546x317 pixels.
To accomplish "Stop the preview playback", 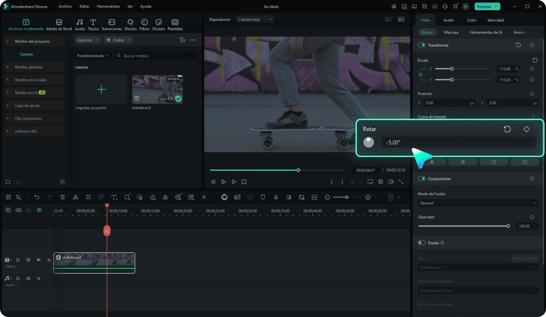I will [244, 182].
